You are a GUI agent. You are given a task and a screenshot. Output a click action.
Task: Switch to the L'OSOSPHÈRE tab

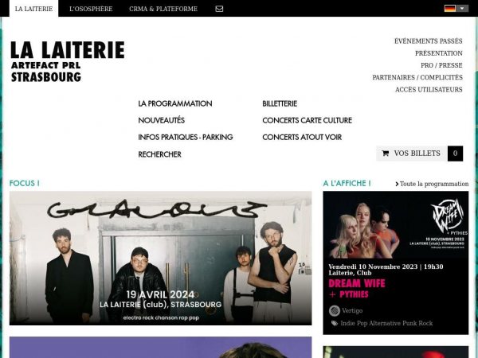[x=91, y=9]
